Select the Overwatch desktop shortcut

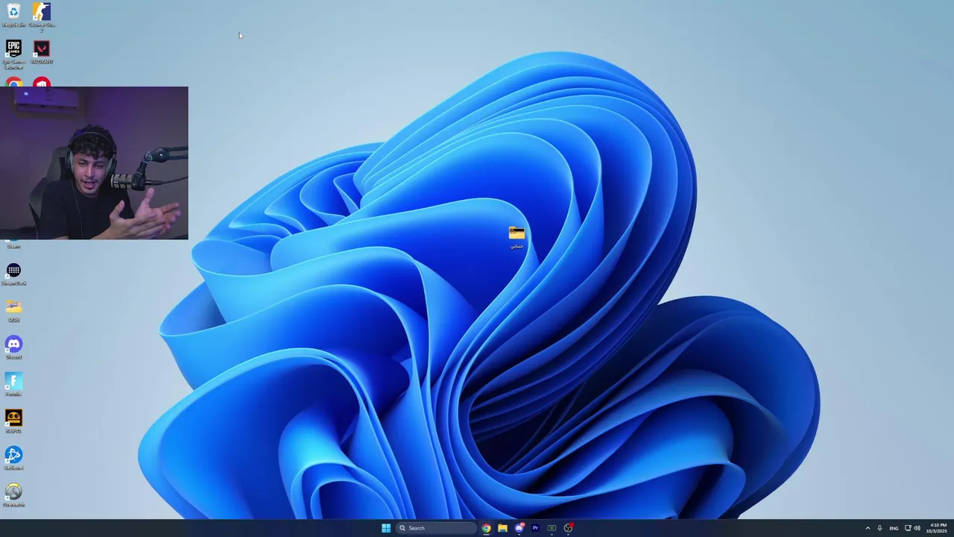coord(13,496)
